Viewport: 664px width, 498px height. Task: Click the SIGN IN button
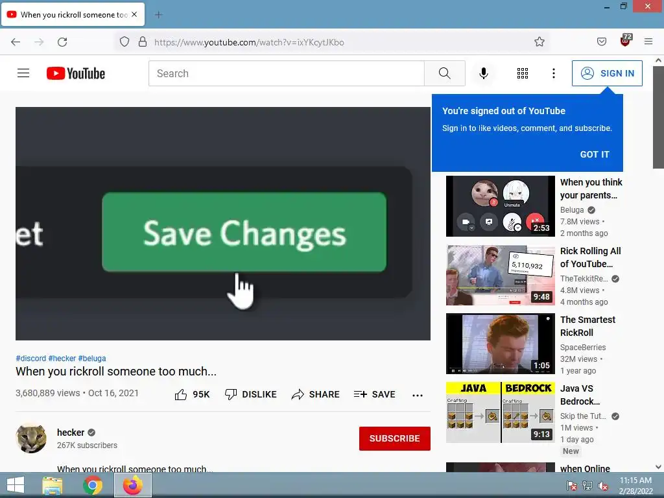point(607,73)
